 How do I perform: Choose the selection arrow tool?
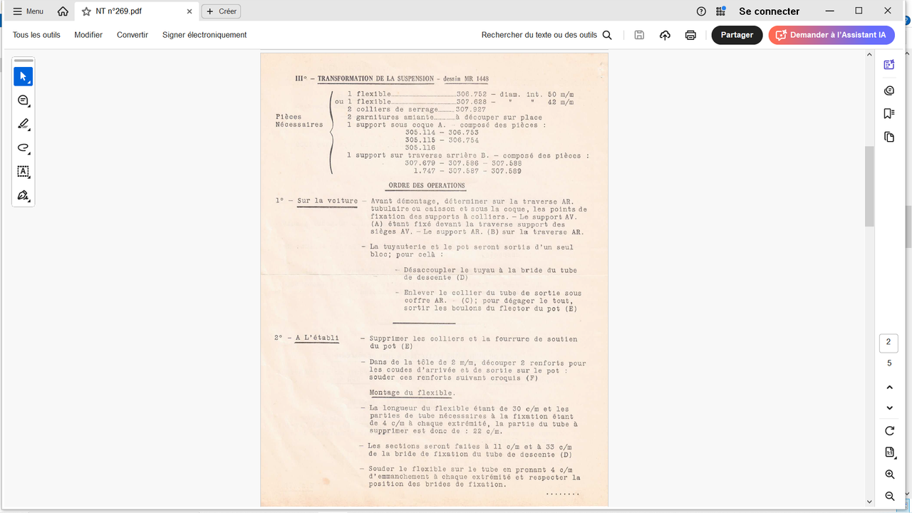pyautogui.click(x=23, y=76)
